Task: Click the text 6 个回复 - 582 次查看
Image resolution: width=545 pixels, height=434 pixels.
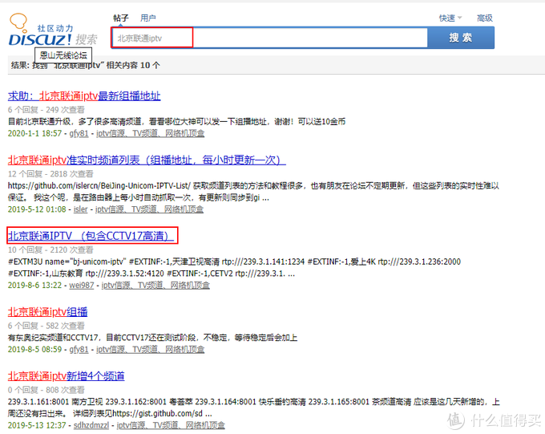Action: [46, 326]
